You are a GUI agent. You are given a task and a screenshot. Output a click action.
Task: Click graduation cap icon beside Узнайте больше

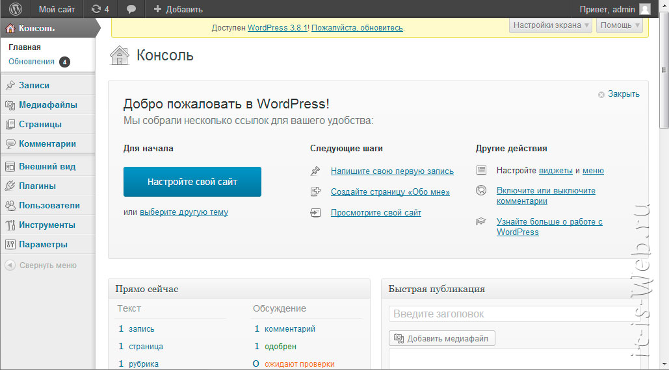(481, 221)
